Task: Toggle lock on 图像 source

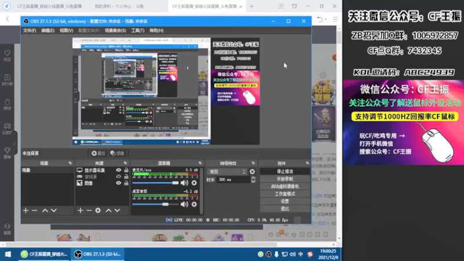Action: (x=126, y=183)
